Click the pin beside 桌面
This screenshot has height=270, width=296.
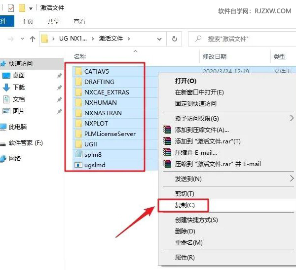click(x=60, y=76)
